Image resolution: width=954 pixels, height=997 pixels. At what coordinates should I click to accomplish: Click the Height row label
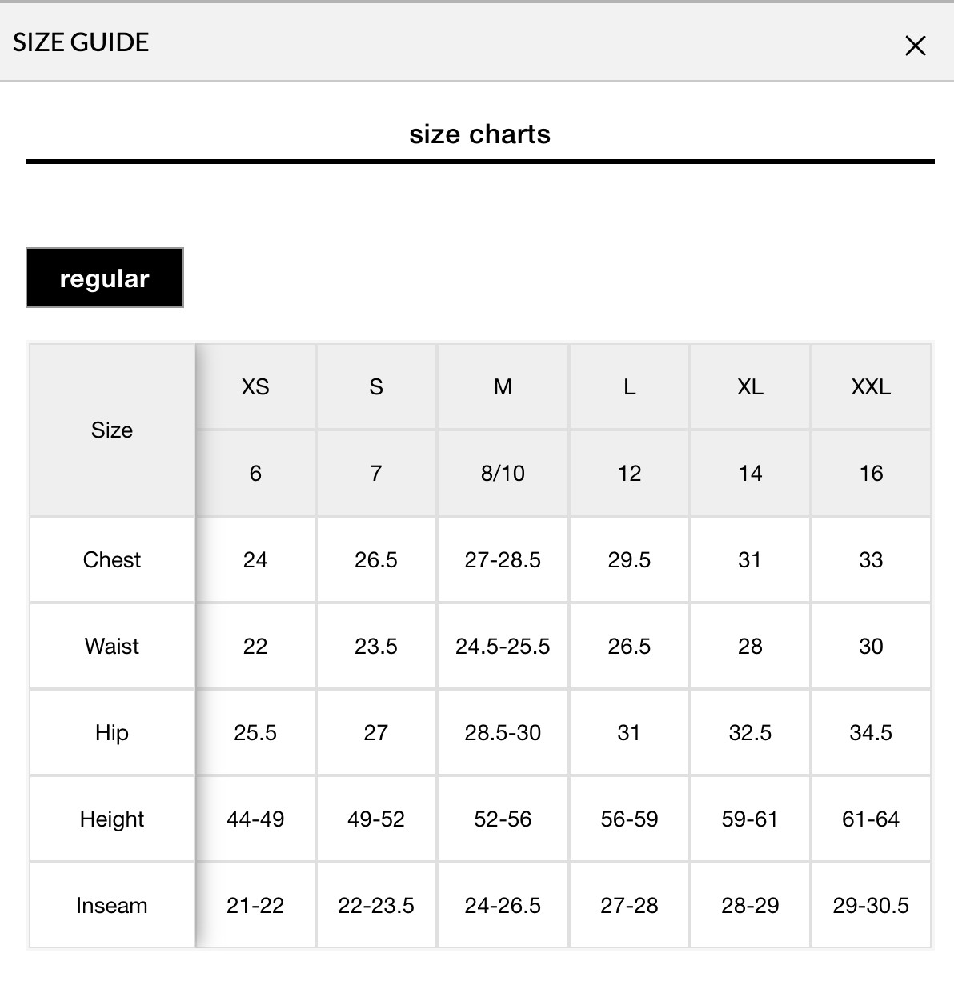[x=112, y=819]
